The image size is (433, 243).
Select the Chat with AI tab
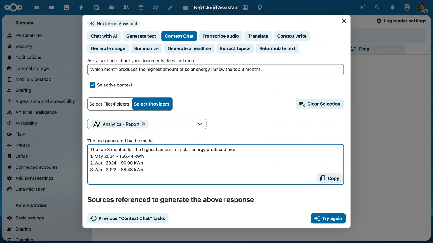[104, 36]
